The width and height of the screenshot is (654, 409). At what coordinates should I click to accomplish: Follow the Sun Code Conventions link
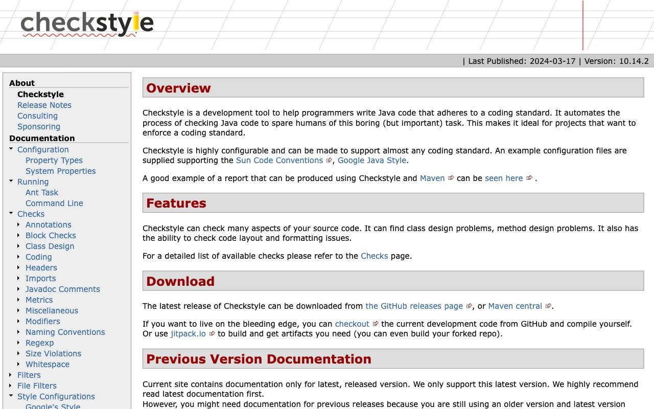(x=279, y=161)
